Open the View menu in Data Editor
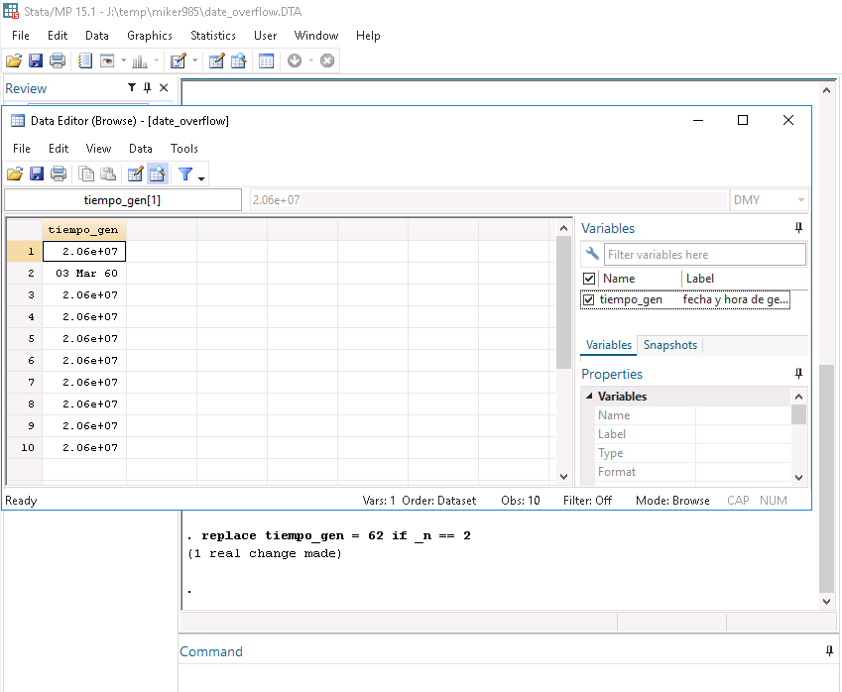This screenshot has height=692, width=842. pyautogui.click(x=99, y=149)
